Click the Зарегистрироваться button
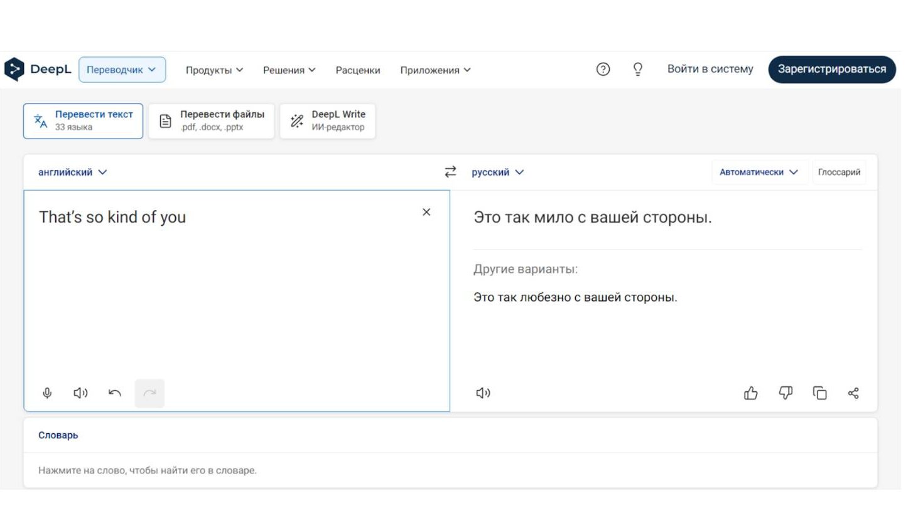913x513 pixels. [x=832, y=69]
